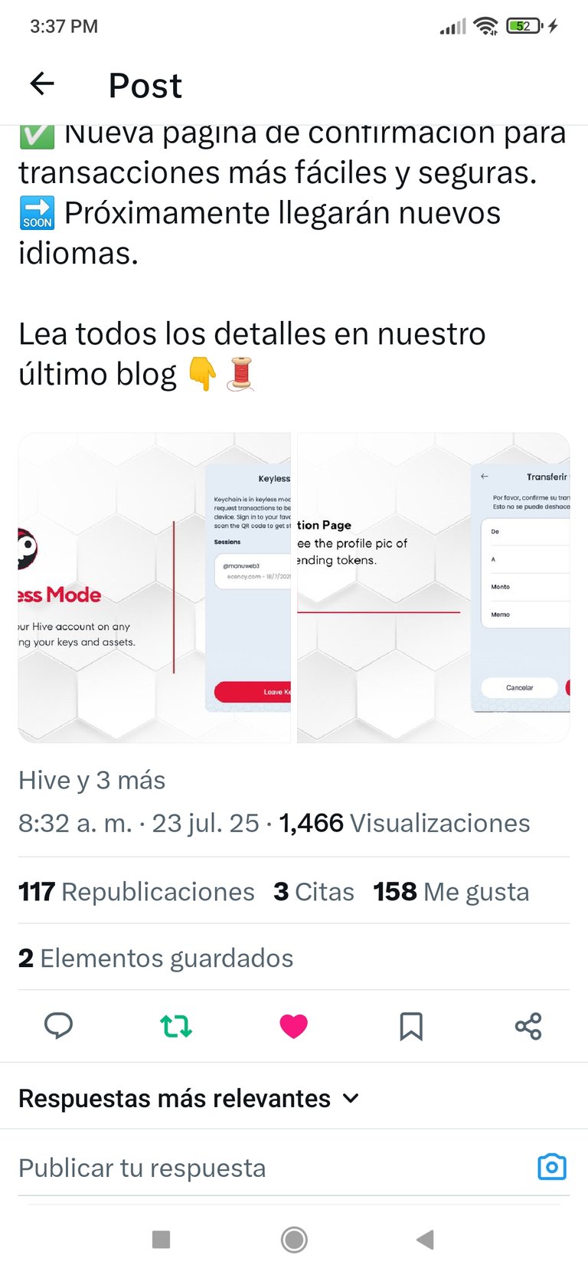Viewport: 588px width, 1275px height.
Task: Unlike the post via pink heart icon
Action: (x=293, y=1025)
